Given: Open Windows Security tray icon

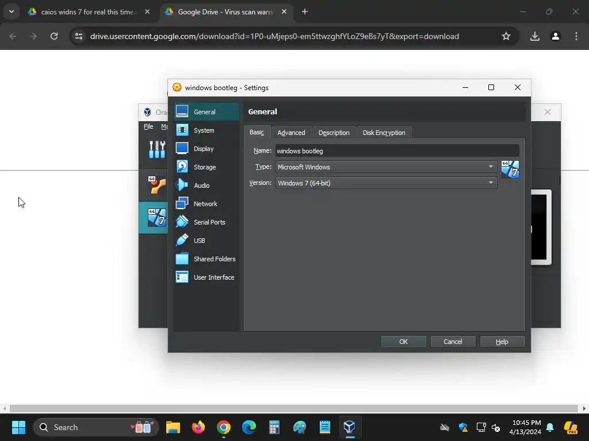Looking at the screenshot, I should [x=463, y=427].
